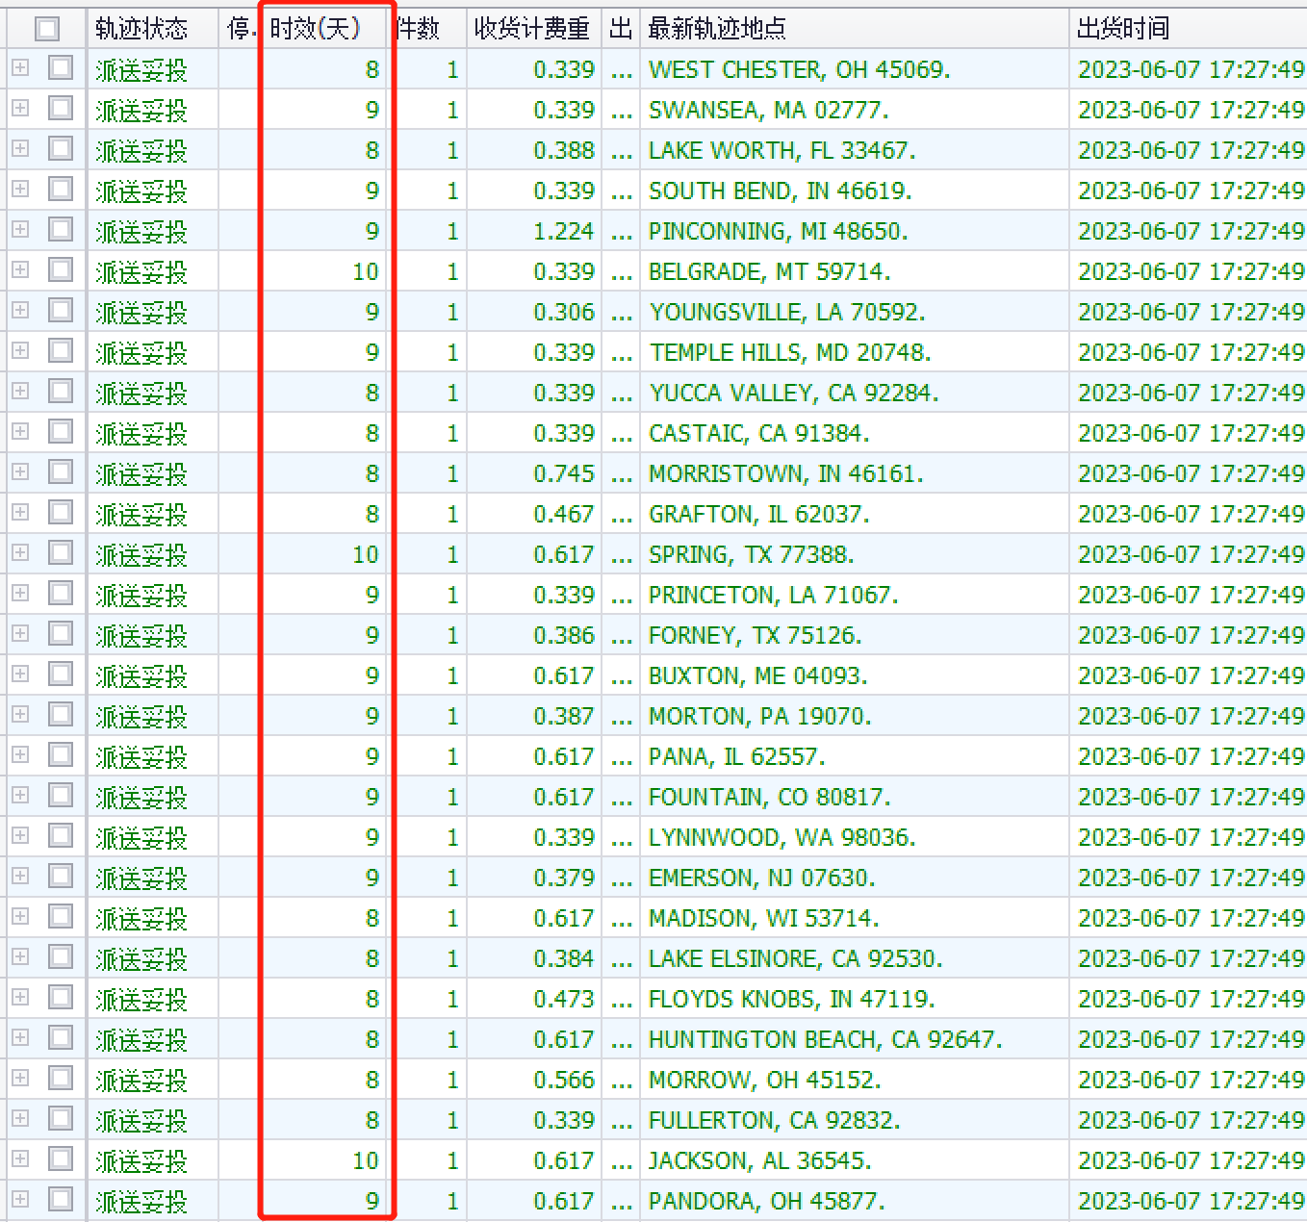Expand the GRAFTON, IL row
Viewport: 1307px width, 1222px height.
tap(20, 512)
